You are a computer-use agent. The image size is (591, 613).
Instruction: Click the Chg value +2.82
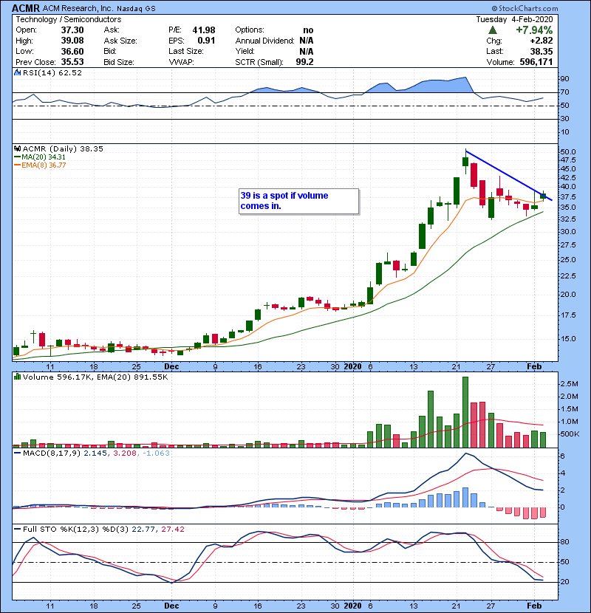coord(542,41)
